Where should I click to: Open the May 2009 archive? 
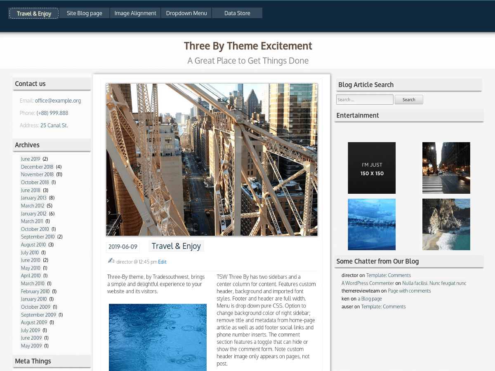coord(31,346)
